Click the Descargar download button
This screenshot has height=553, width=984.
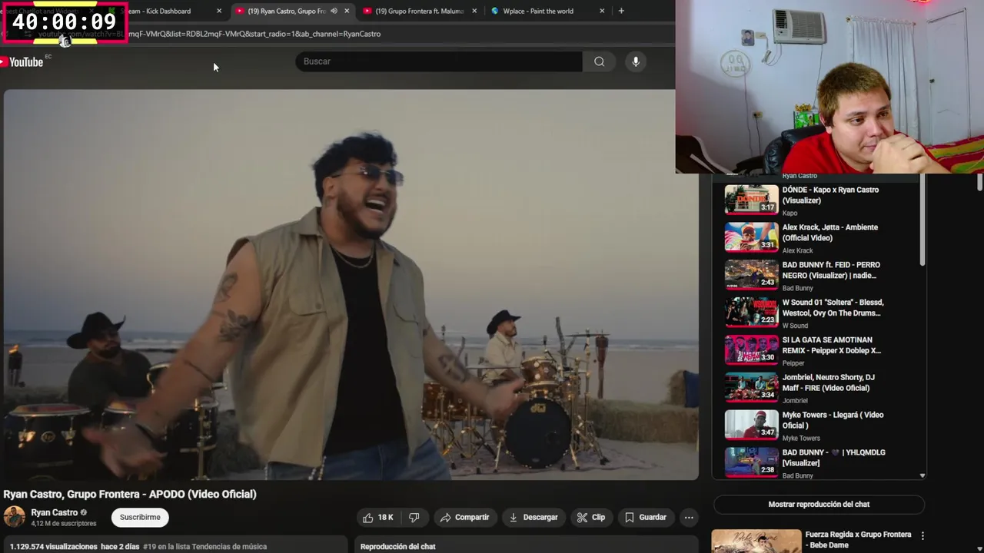[534, 518]
